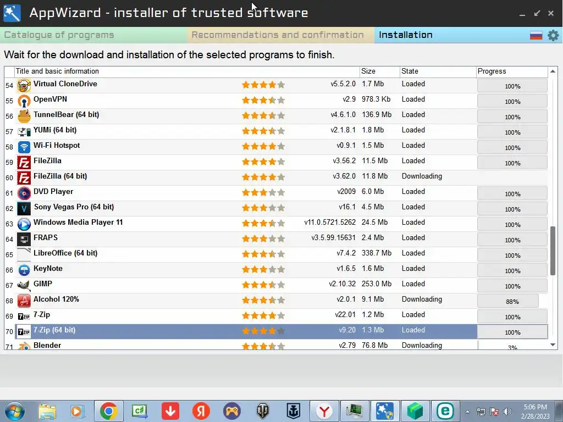Screen dimensions: 563x422
Task: Click the 5:06 PM taskbar clock
Action: (x=535, y=407)
